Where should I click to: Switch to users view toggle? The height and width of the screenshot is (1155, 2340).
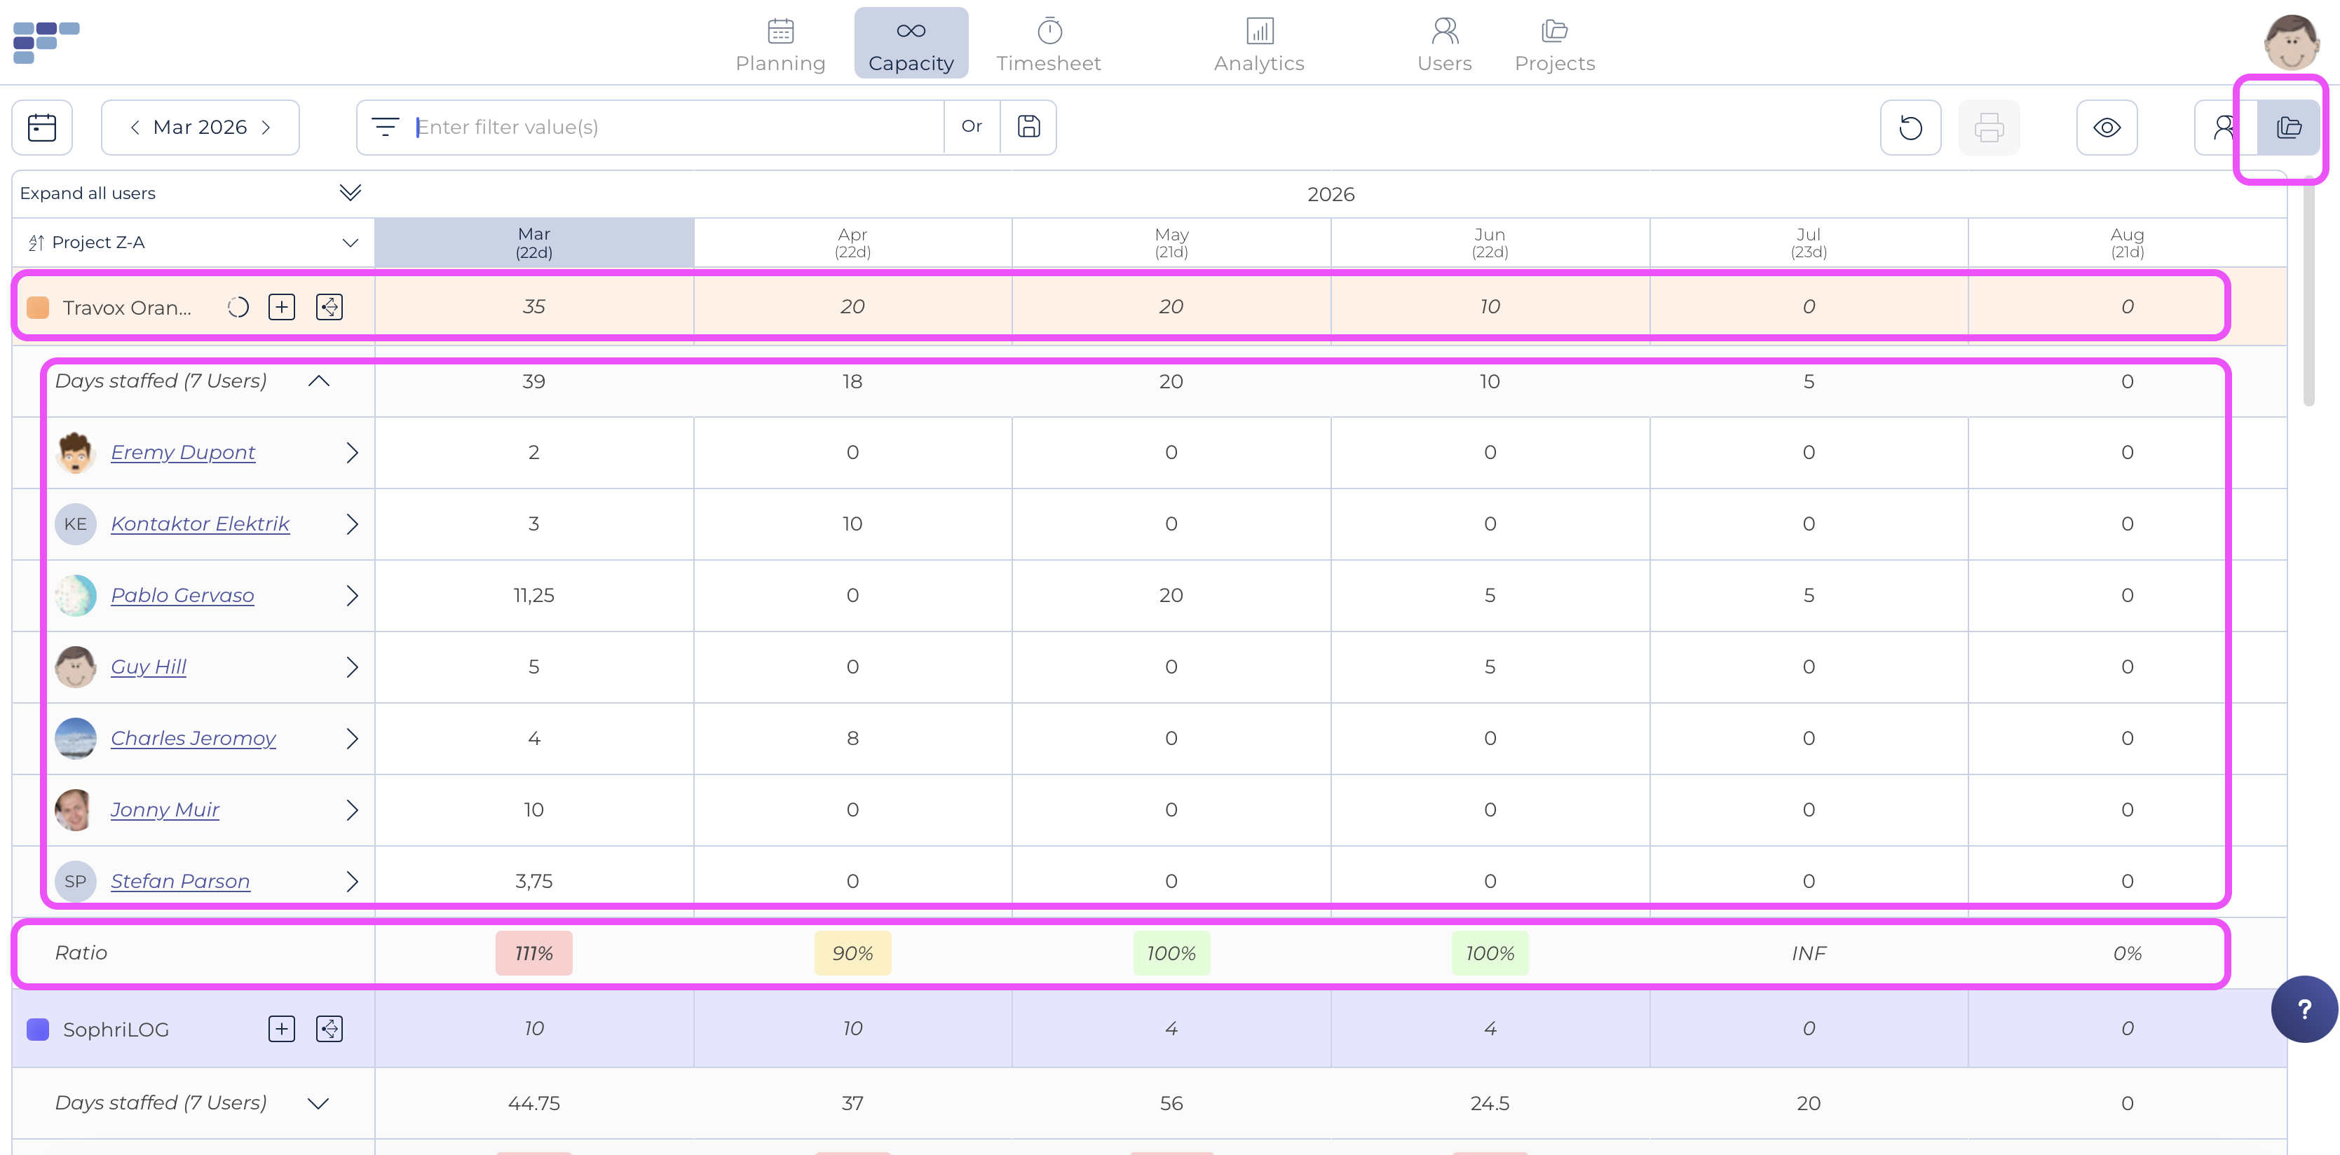pos(2224,127)
